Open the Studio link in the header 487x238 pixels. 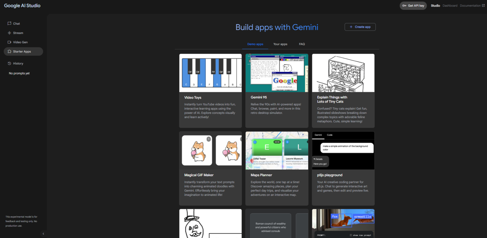click(435, 6)
